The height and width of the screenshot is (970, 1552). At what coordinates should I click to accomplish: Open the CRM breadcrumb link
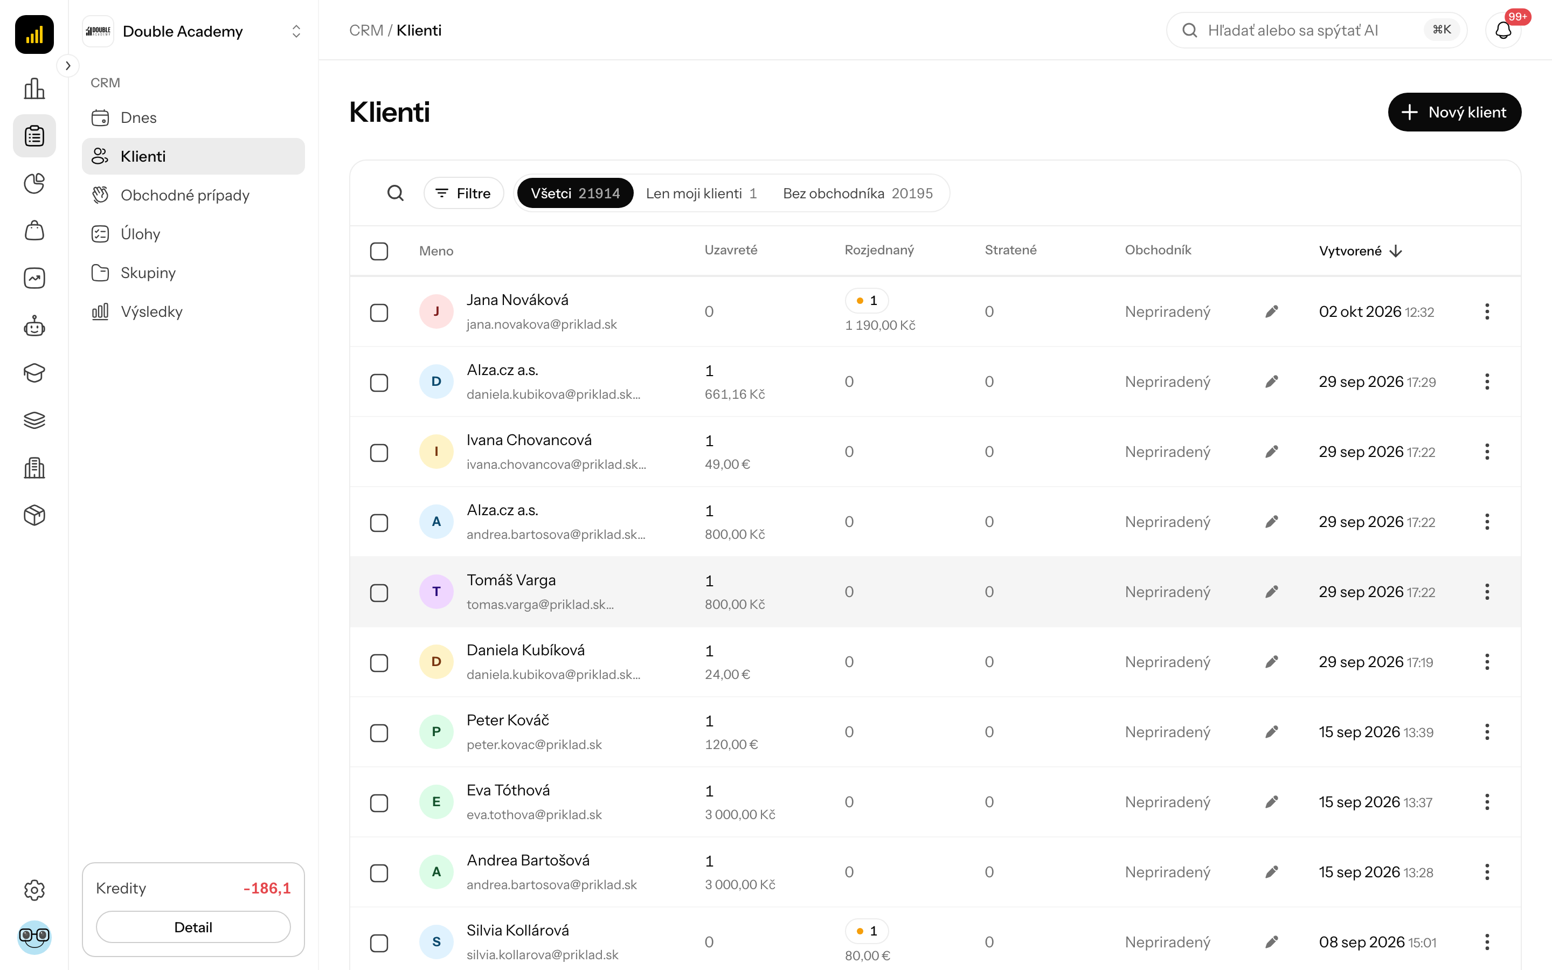coord(366,30)
